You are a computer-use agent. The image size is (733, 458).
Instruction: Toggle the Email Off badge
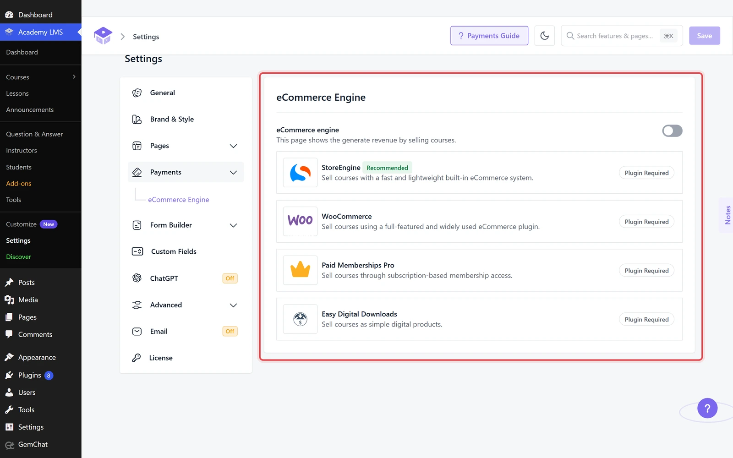coord(230,331)
